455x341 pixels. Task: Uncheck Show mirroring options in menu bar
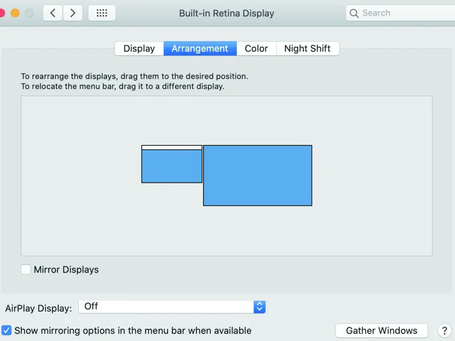click(6, 330)
